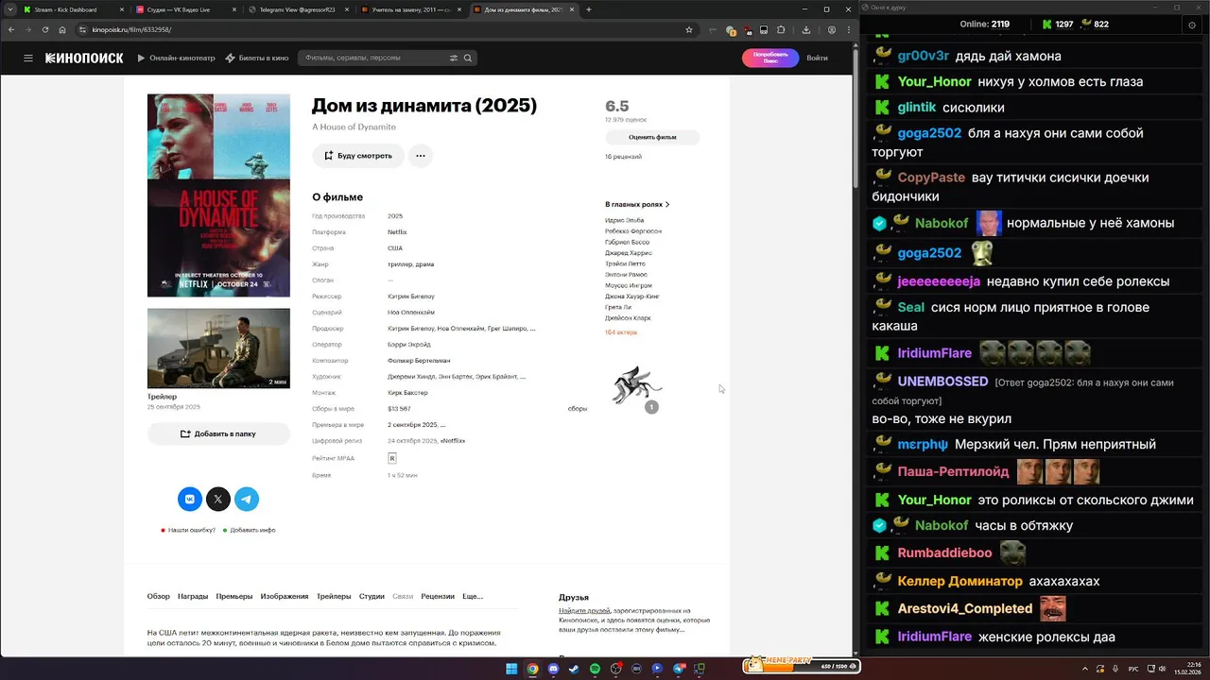Switch to the Студии tab
This screenshot has height=680, width=1210.
pyautogui.click(x=372, y=596)
